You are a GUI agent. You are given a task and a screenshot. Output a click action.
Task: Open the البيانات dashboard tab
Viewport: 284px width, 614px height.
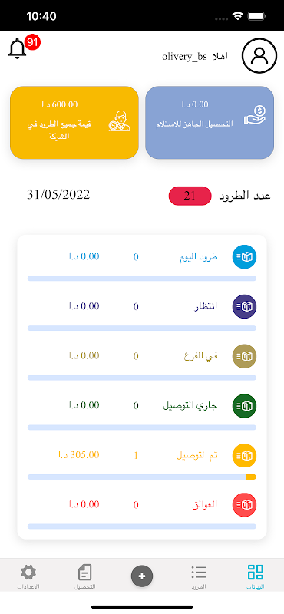256,577
